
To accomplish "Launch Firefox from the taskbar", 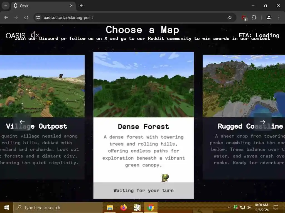I will pyautogui.click(x=123, y=207).
